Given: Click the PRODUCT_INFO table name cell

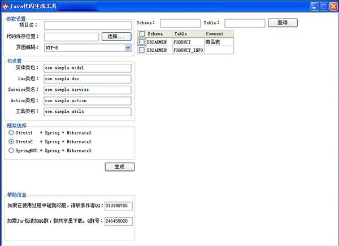Looking at the screenshot, I should click(189, 50).
